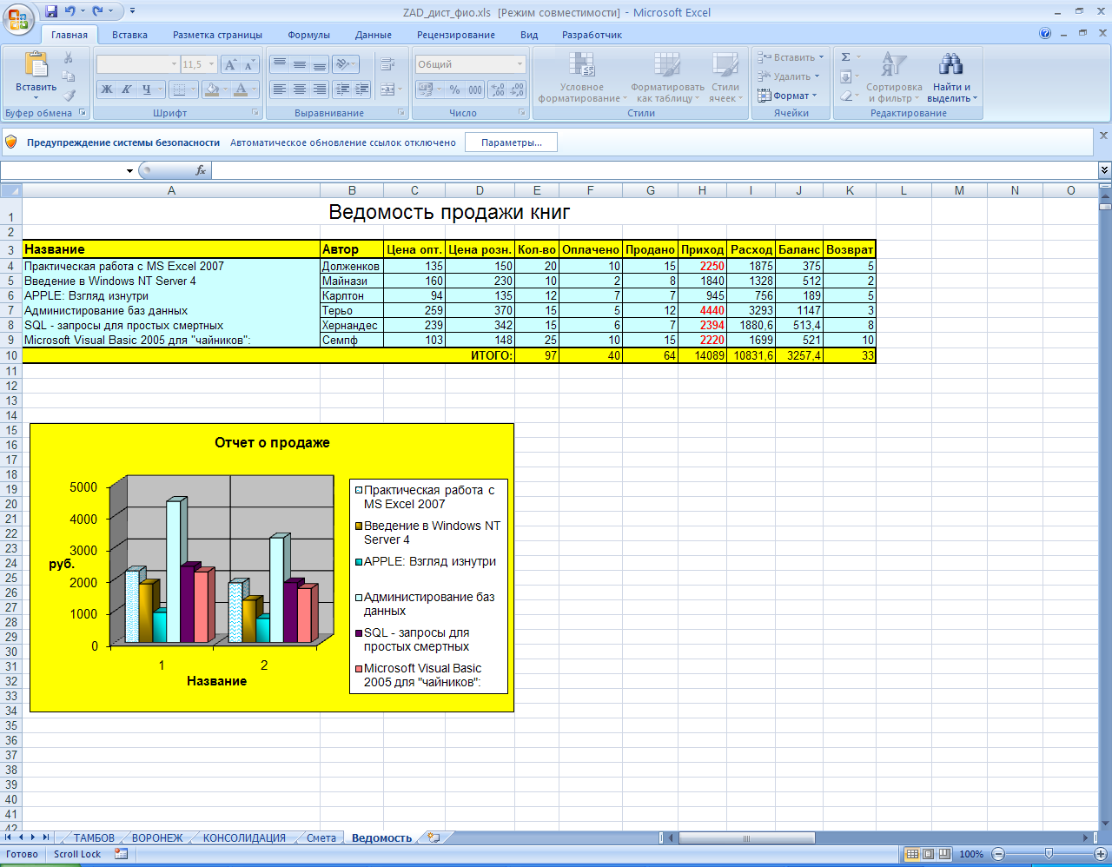The image size is (1112, 867).
Task: Switch to the КОНСОЛИДАЦИЯ sheet tab
Action: (244, 838)
